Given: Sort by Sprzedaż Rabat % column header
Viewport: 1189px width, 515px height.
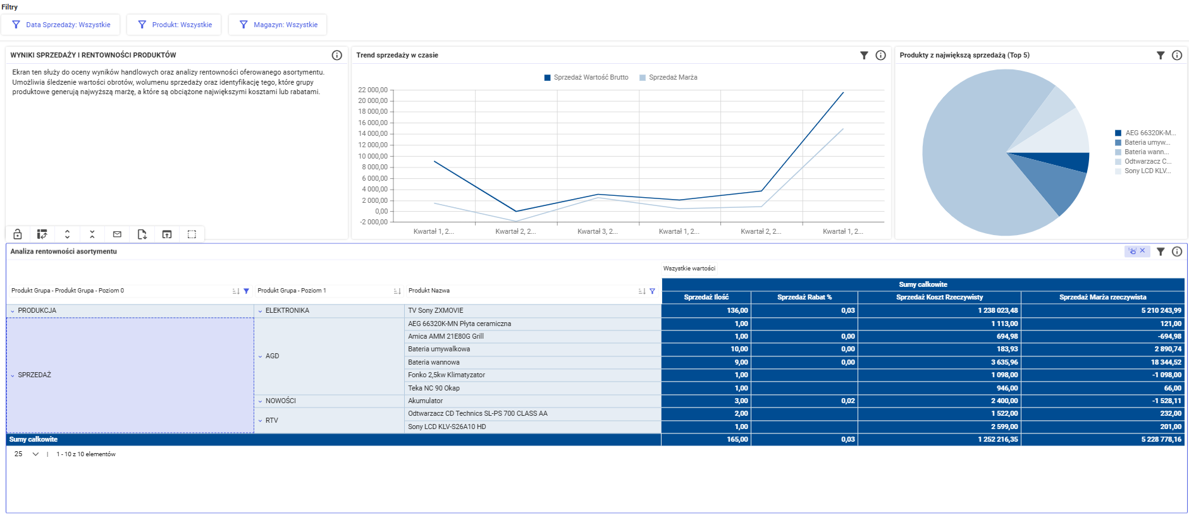Looking at the screenshot, I should (804, 297).
